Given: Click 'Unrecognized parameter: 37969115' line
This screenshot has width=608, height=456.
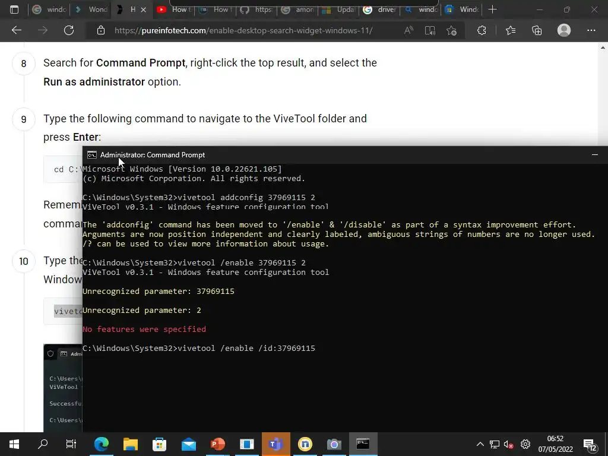Looking at the screenshot, I should tap(158, 291).
